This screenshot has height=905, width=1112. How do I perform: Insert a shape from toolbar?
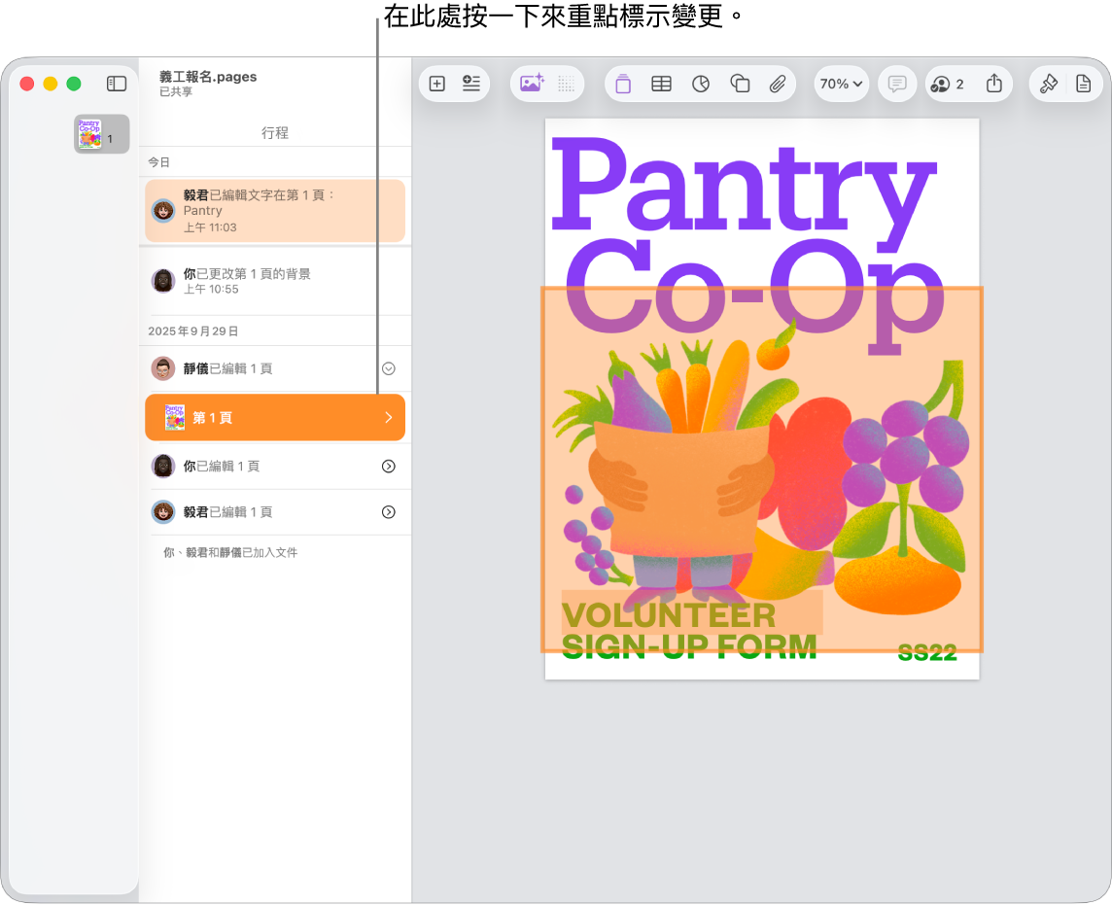(740, 84)
